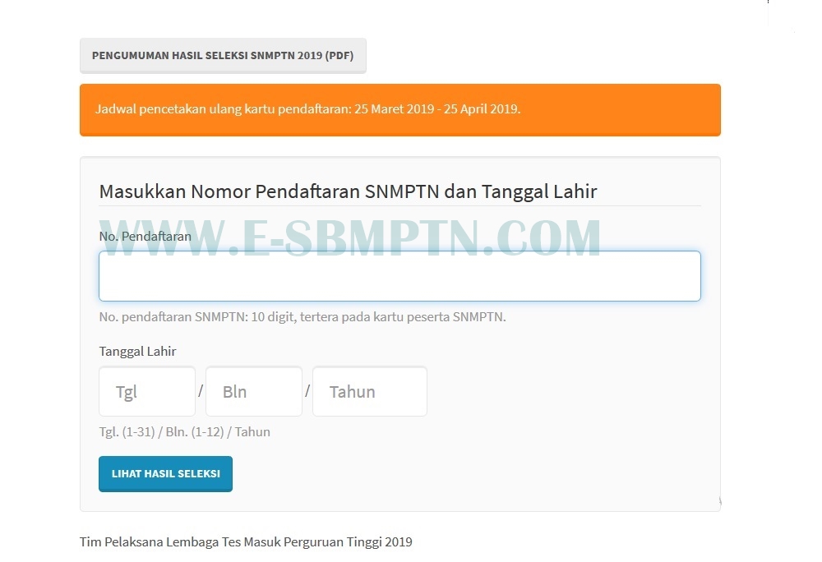Select the Bln birth month field

pos(254,391)
